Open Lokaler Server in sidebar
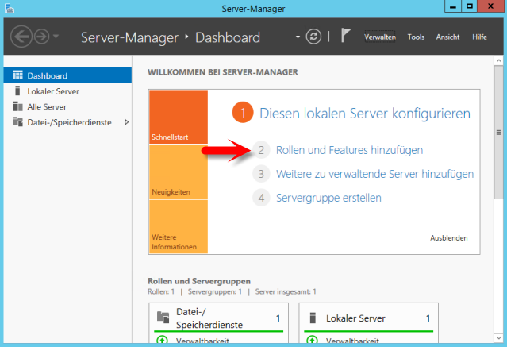507x347 pixels. 52,91
